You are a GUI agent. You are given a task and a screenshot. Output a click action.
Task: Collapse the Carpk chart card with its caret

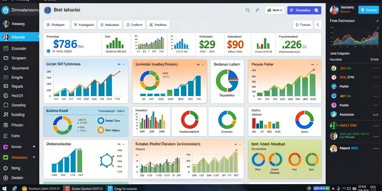point(123,64)
